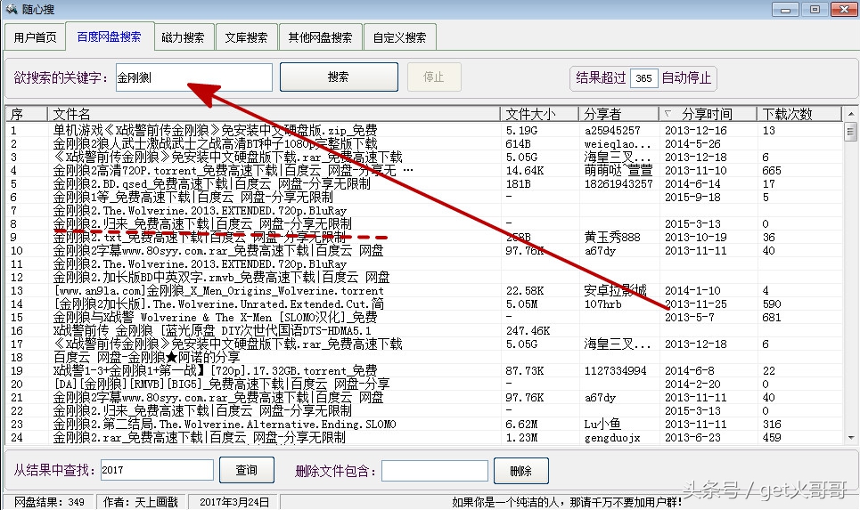
Task: Click the keyword input containing 金刚狼
Action: point(194,77)
